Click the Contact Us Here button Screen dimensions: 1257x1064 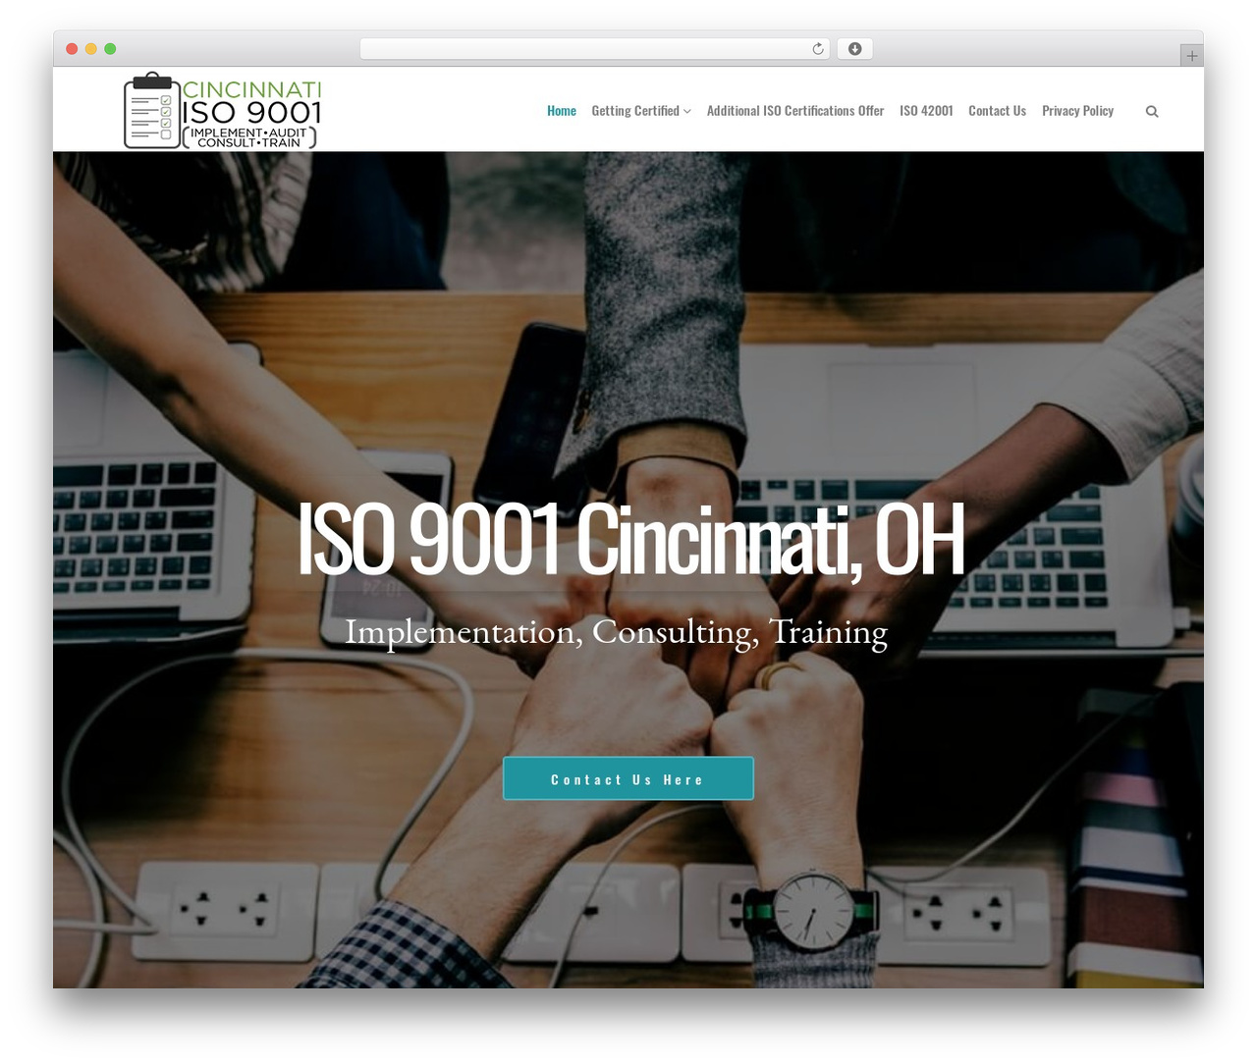[x=628, y=778]
